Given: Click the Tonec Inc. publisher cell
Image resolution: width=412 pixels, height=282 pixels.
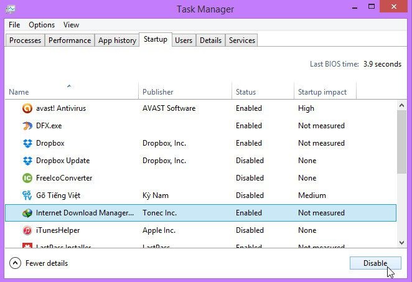Looking at the screenshot, I should (x=159, y=213).
